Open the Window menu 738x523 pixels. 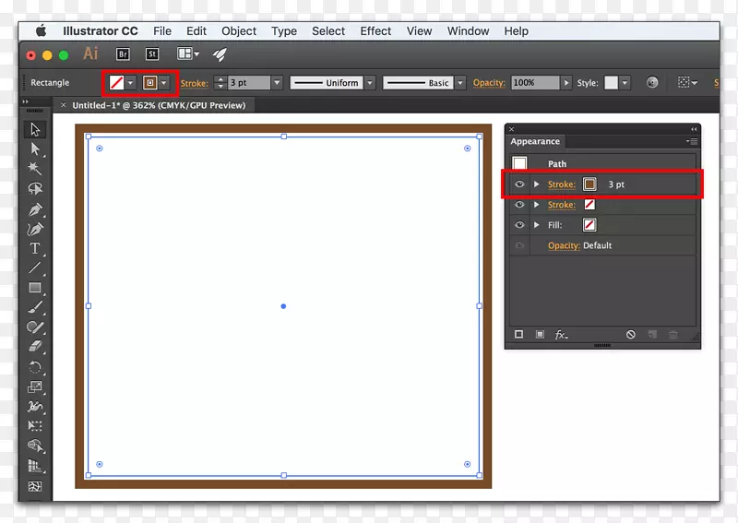point(468,31)
